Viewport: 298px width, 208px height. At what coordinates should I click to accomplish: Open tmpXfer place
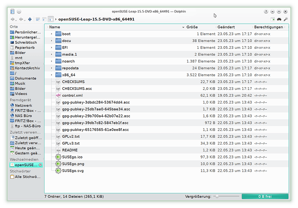(x=26, y=63)
